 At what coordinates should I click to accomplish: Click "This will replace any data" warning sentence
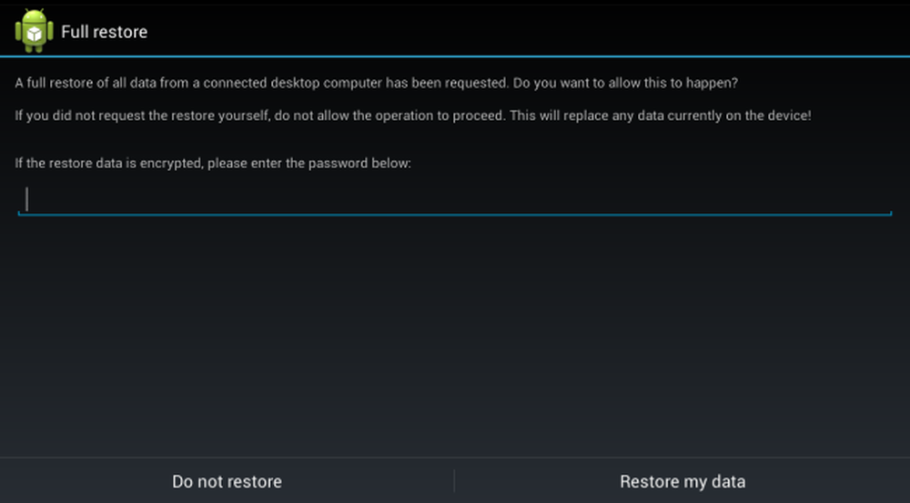(x=661, y=116)
